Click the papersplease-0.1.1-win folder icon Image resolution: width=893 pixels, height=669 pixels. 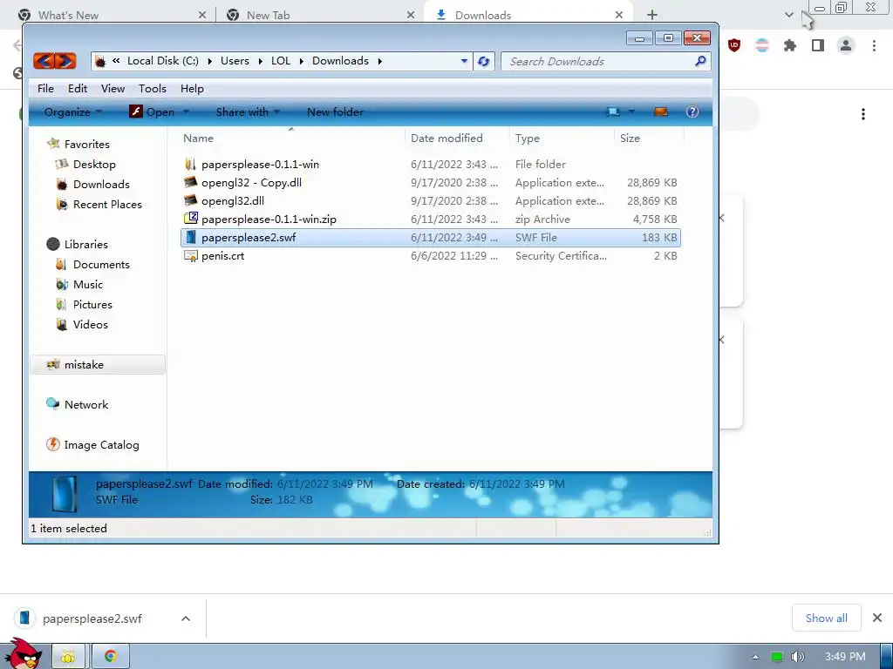[190, 165]
